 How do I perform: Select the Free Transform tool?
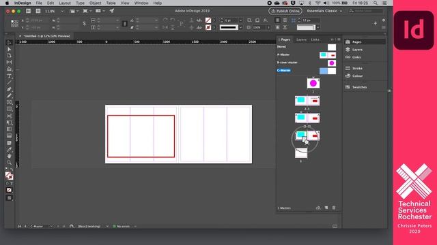[9, 122]
